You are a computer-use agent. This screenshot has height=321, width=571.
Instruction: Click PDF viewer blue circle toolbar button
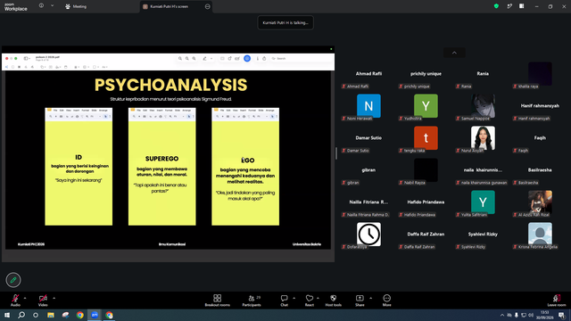(247, 59)
